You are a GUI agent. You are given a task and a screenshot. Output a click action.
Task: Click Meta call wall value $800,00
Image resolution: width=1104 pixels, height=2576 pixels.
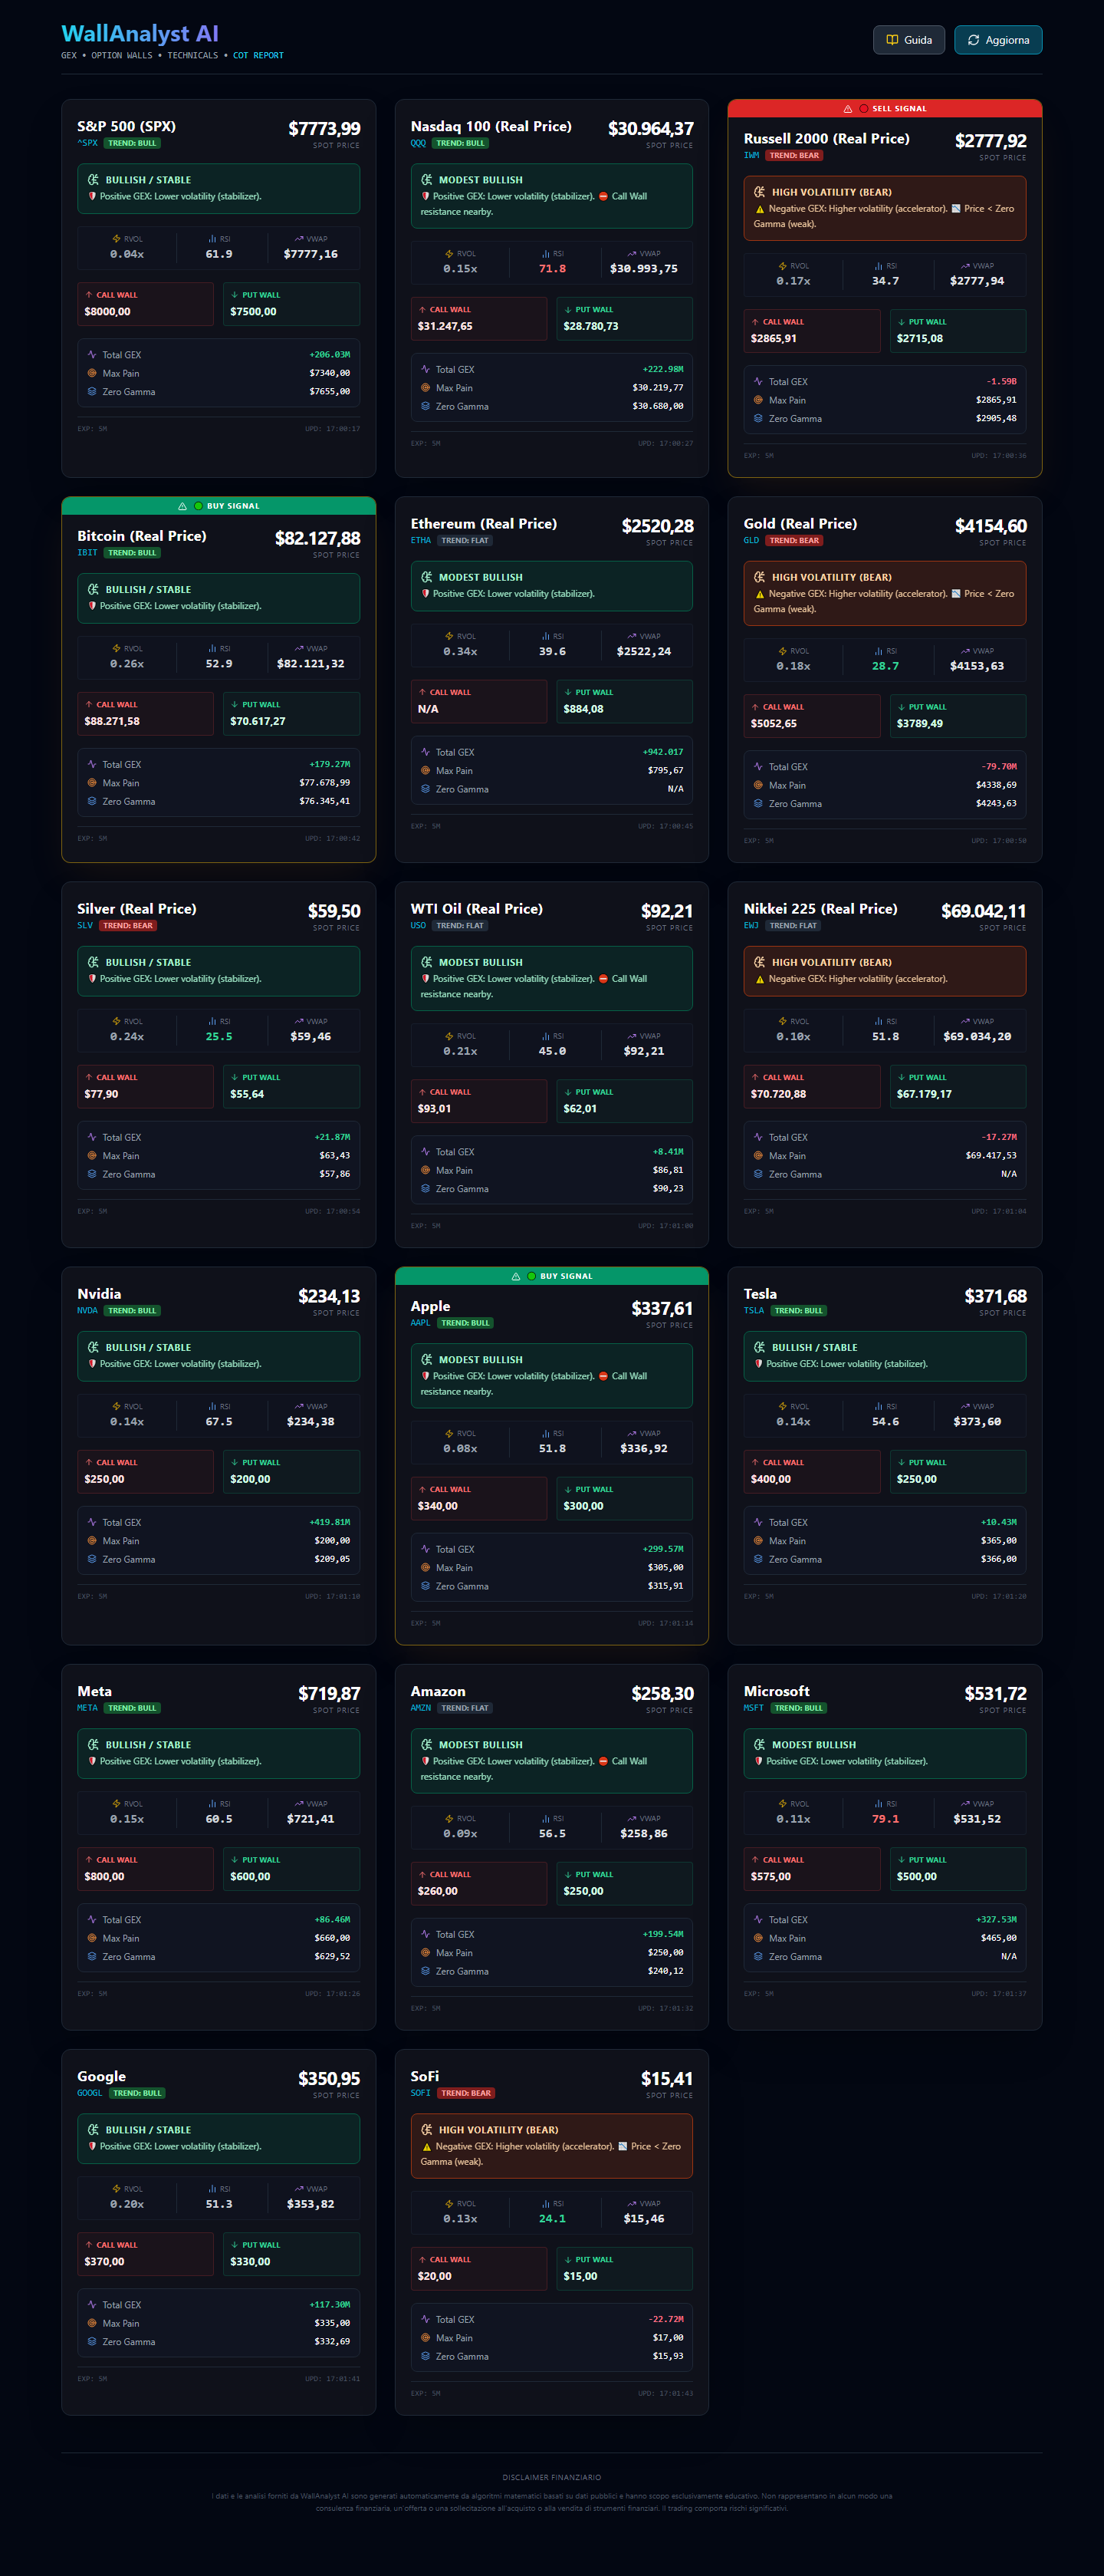(x=105, y=1877)
